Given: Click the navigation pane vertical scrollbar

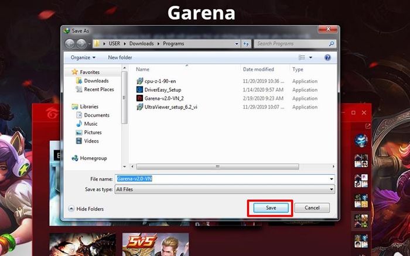Looking at the screenshot, I should click(x=124, y=98).
